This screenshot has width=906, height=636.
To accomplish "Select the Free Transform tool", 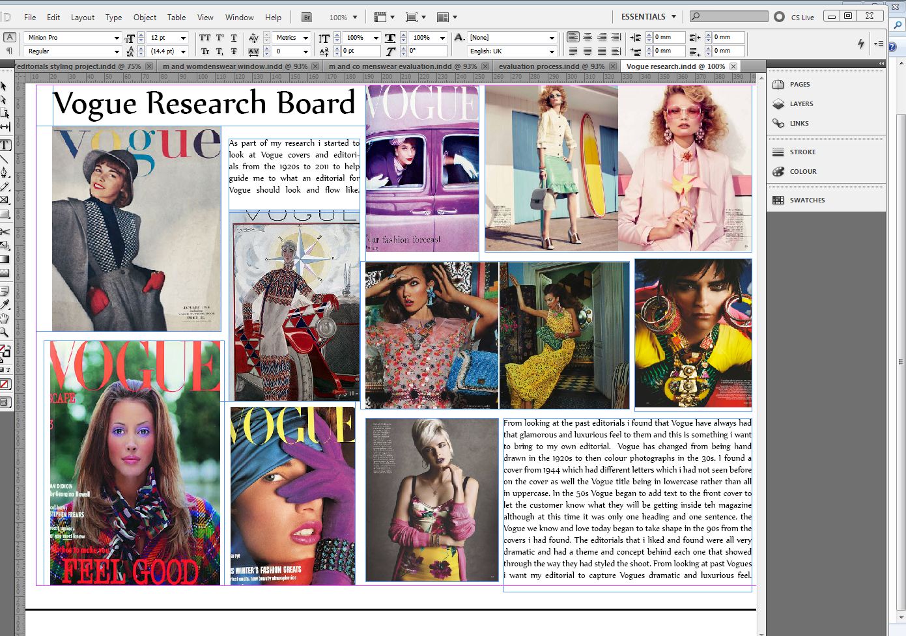I will click(x=4, y=245).
